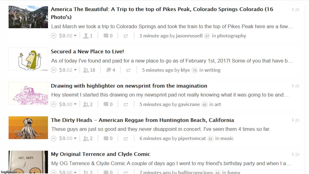
Task: Expand payout dropdown on $0.02 post
Action: [x=75, y=70]
